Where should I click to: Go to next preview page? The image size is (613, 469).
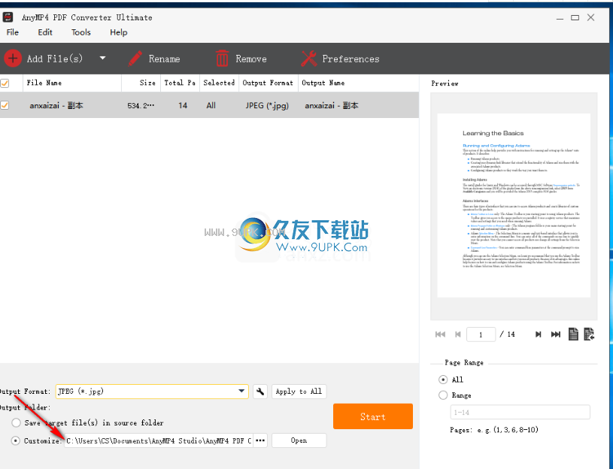538,334
